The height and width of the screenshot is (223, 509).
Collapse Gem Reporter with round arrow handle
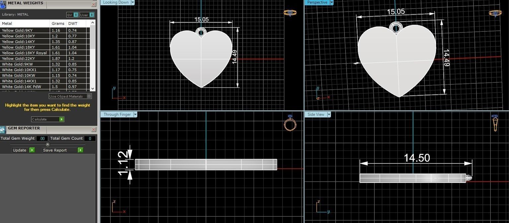(x=47, y=144)
